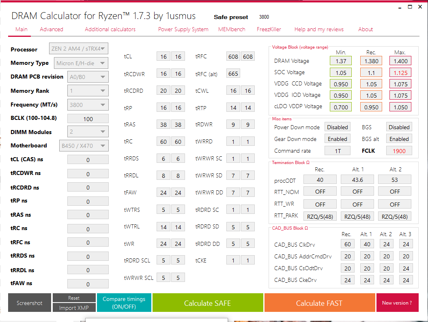Click the first tFAW value 24

[x=163, y=193]
